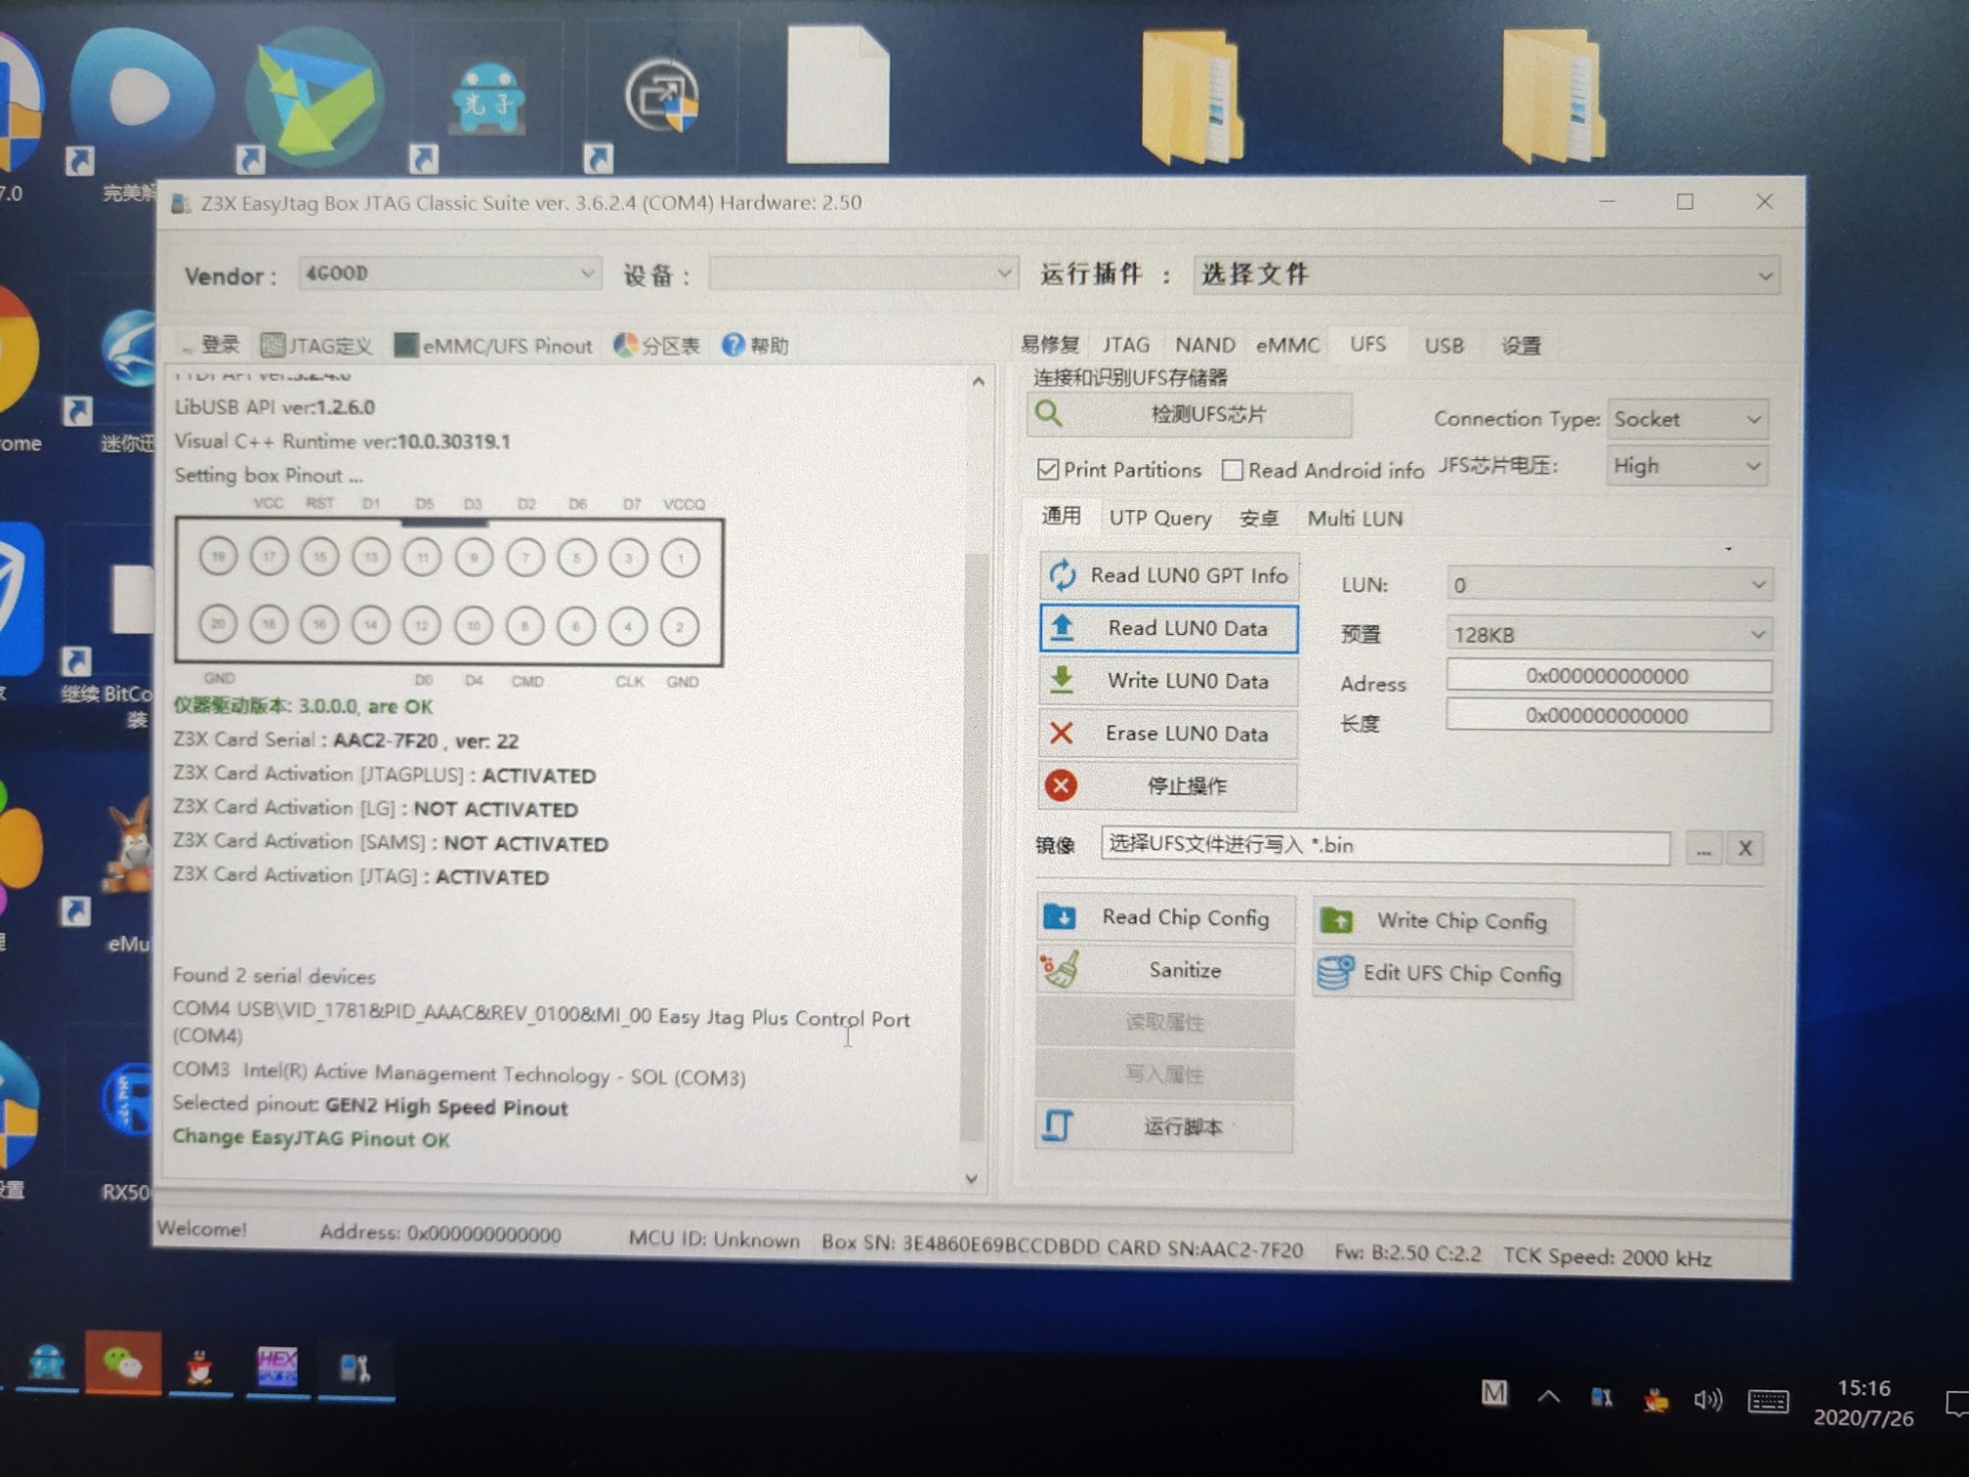1969x1477 pixels.
Task: Open Edit UFS Chip Config database icon
Action: click(x=1335, y=973)
